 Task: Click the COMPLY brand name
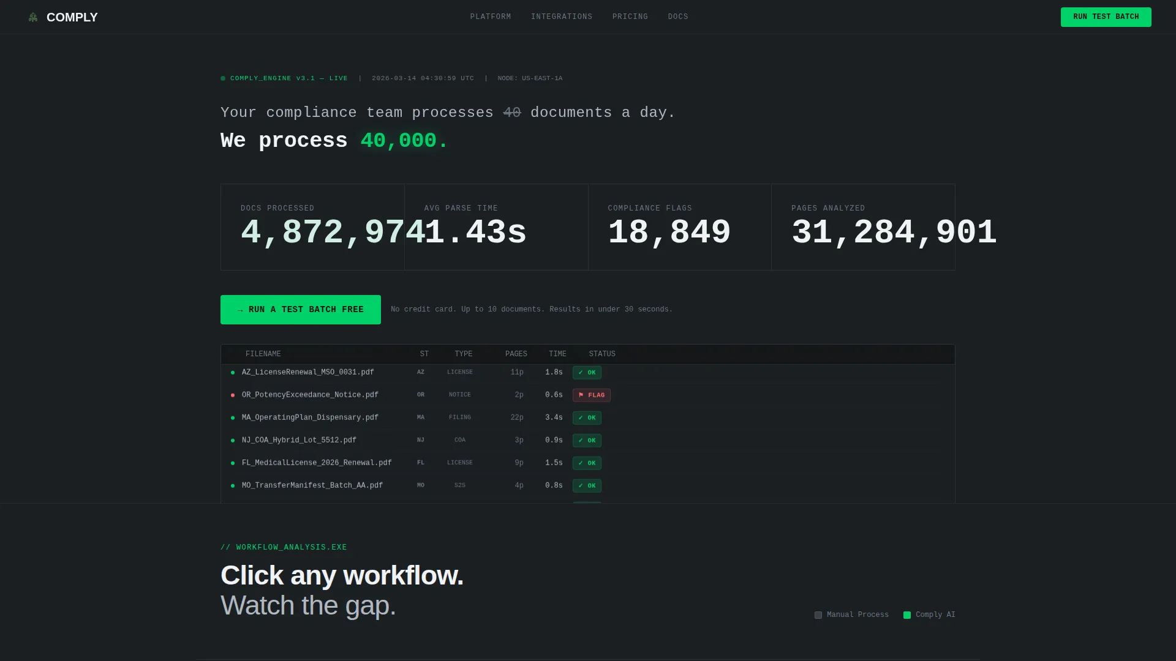click(x=72, y=17)
